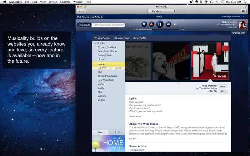Viewport: 250px width, 156px height.
Task: Go forward with the toolbar forward arrow
Action: [84, 11]
